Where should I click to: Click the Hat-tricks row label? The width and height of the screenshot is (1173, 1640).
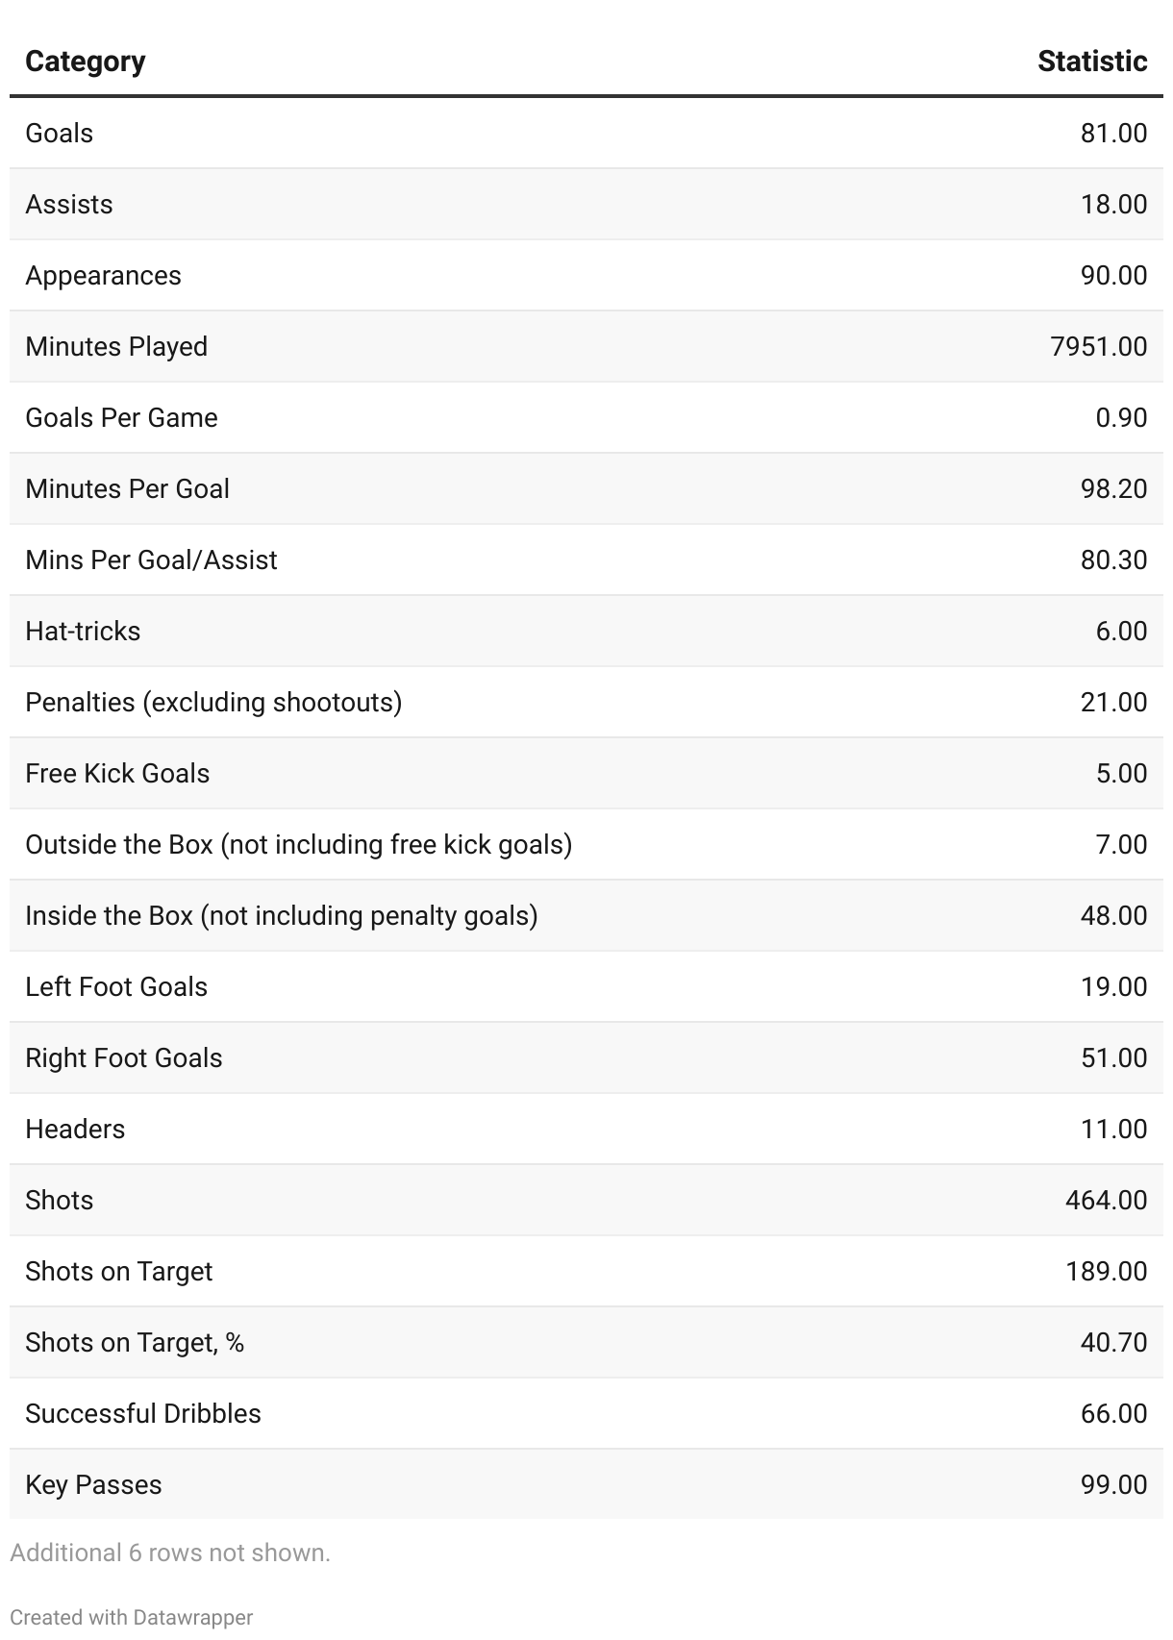pyautogui.click(x=83, y=631)
